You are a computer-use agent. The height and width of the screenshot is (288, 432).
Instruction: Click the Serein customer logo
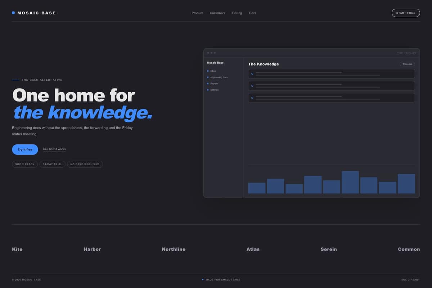(329, 249)
